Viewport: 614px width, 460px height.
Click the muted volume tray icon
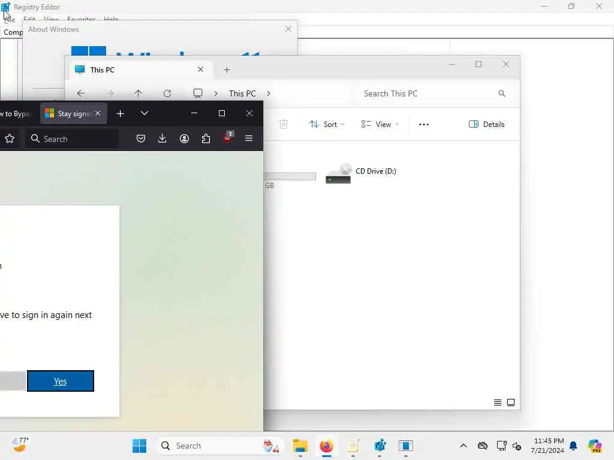pyautogui.click(x=517, y=446)
